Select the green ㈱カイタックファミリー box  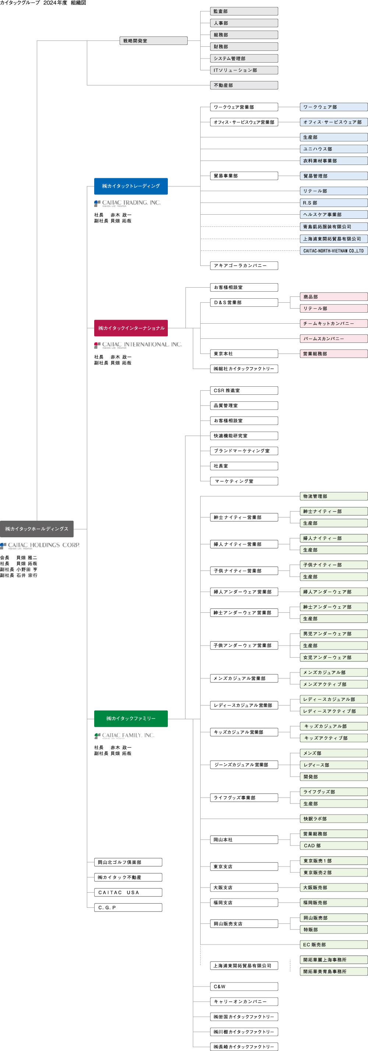point(131,718)
